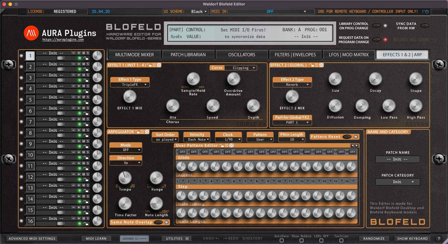This screenshot has height=244, width=448.
Task: Click the arpeggiator Tempo knob
Action: point(125,178)
